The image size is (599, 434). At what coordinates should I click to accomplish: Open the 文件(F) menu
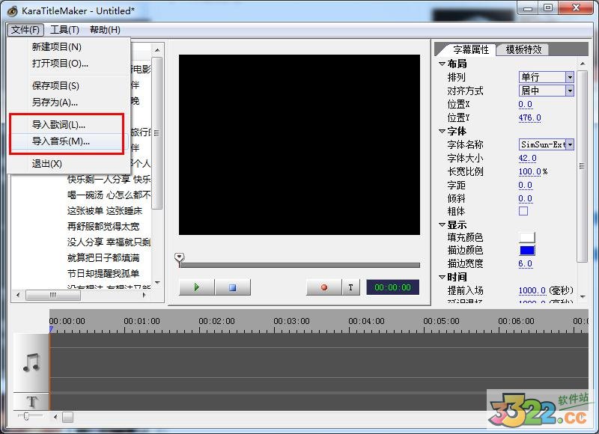(25, 29)
